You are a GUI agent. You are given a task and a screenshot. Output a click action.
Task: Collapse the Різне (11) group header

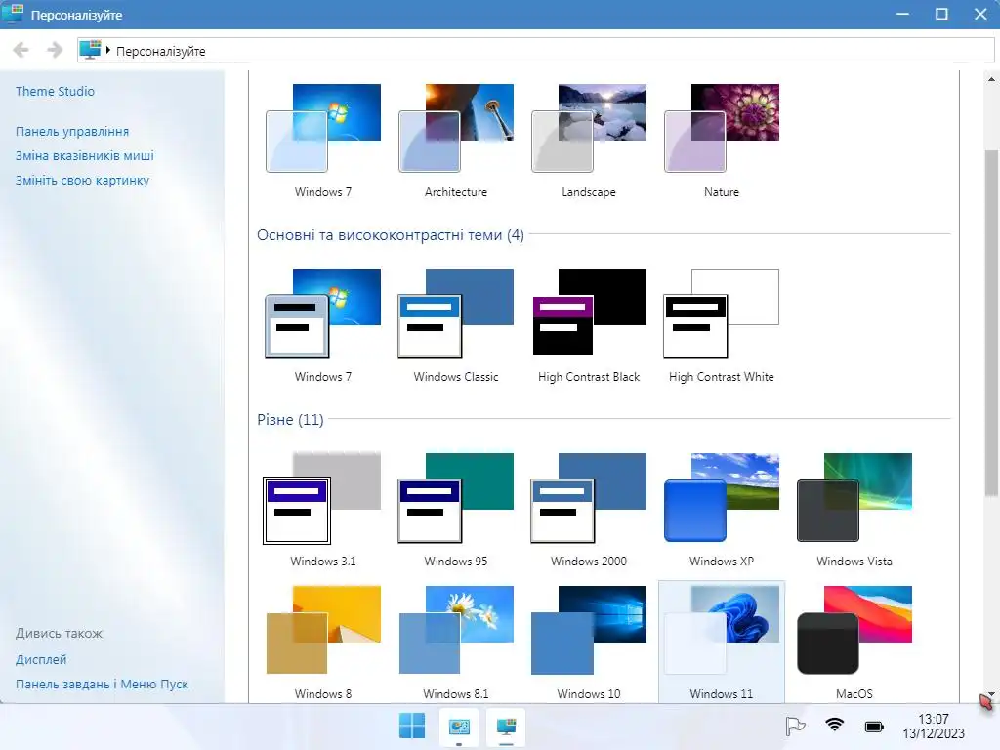tap(290, 420)
